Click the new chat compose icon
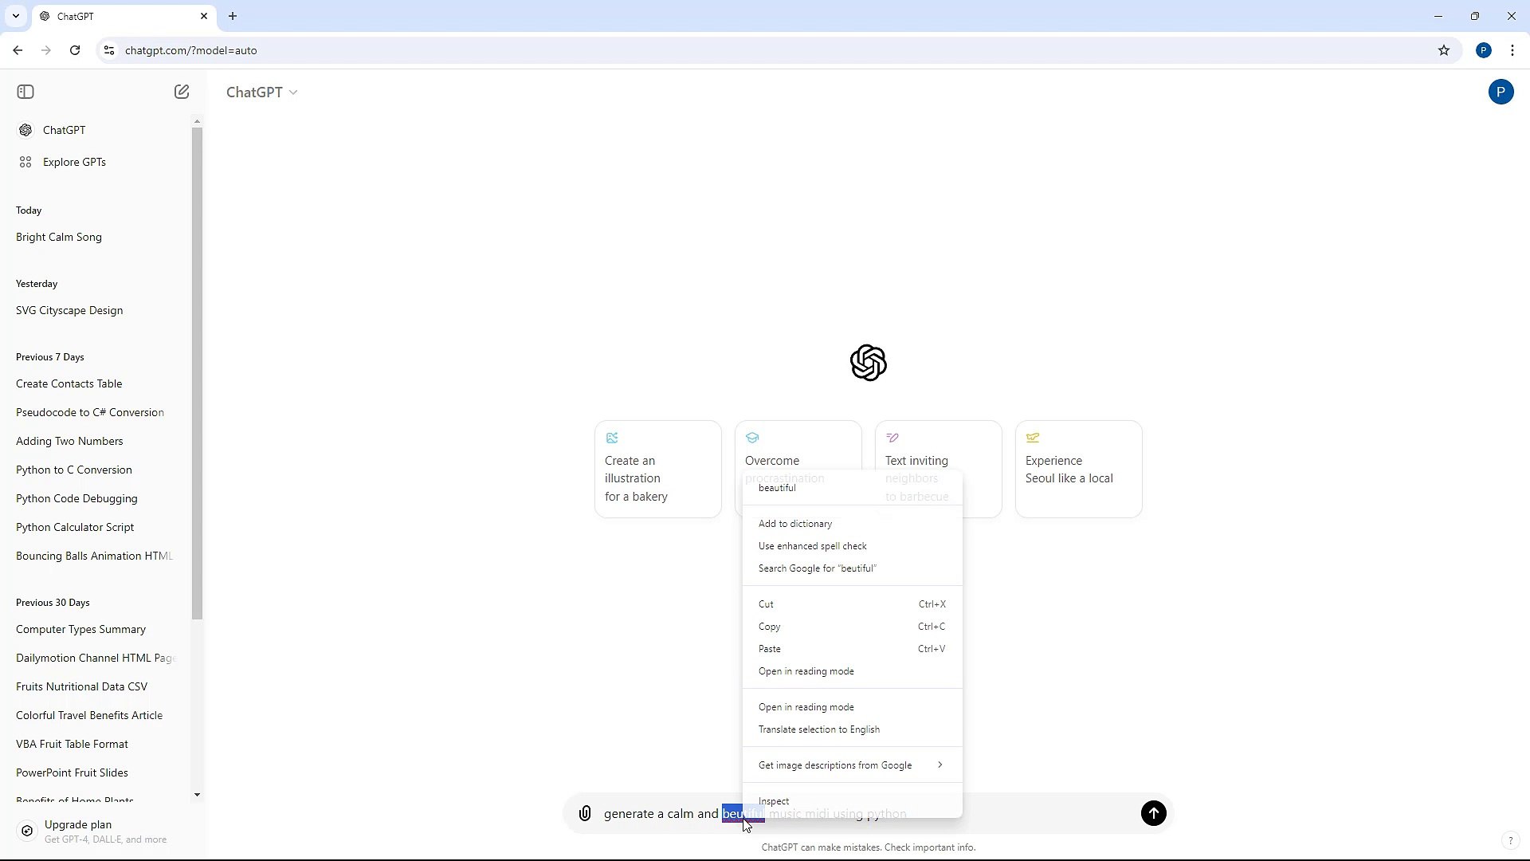1530x861 pixels. (182, 92)
